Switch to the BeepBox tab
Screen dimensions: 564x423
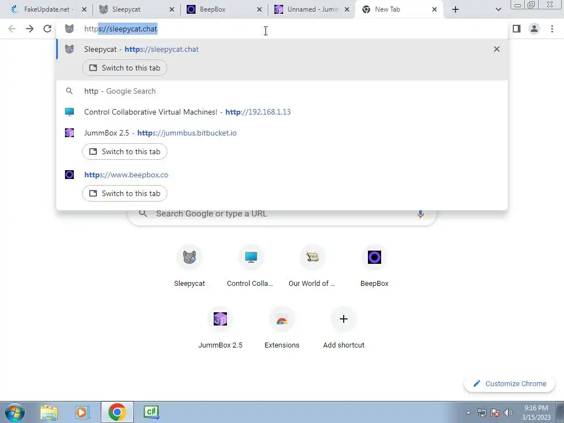tap(224, 9)
